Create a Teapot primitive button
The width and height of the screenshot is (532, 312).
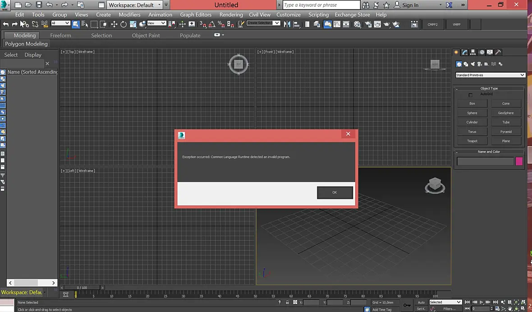(x=472, y=141)
